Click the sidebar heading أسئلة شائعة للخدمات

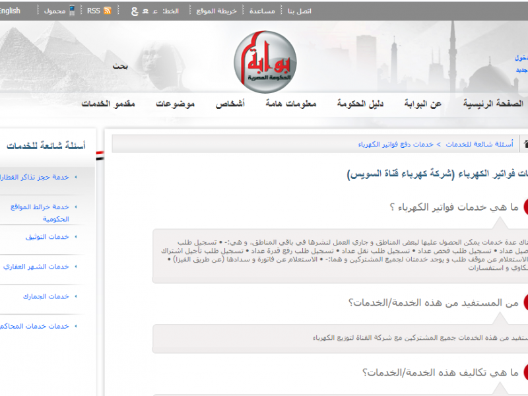(x=46, y=145)
